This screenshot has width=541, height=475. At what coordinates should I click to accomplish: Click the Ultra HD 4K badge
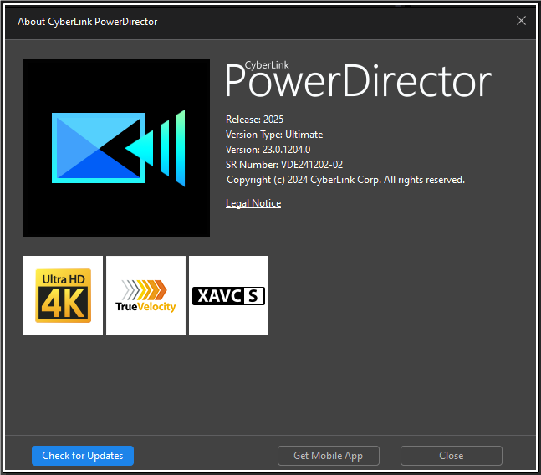click(64, 296)
